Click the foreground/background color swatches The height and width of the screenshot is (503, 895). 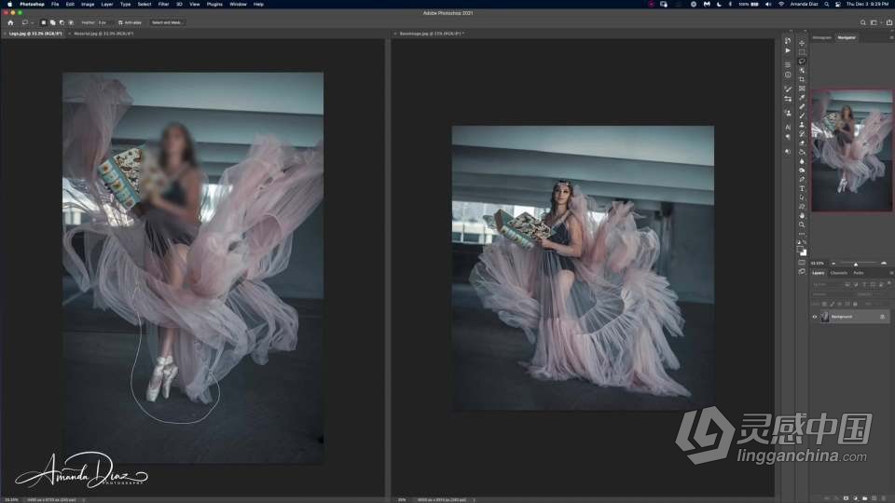pyautogui.click(x=802, y=251)
